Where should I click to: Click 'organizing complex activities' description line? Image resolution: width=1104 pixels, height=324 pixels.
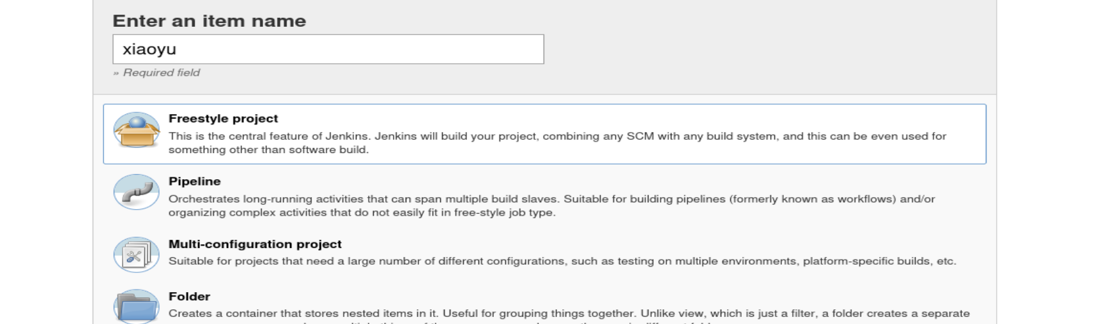coord(362,213)
